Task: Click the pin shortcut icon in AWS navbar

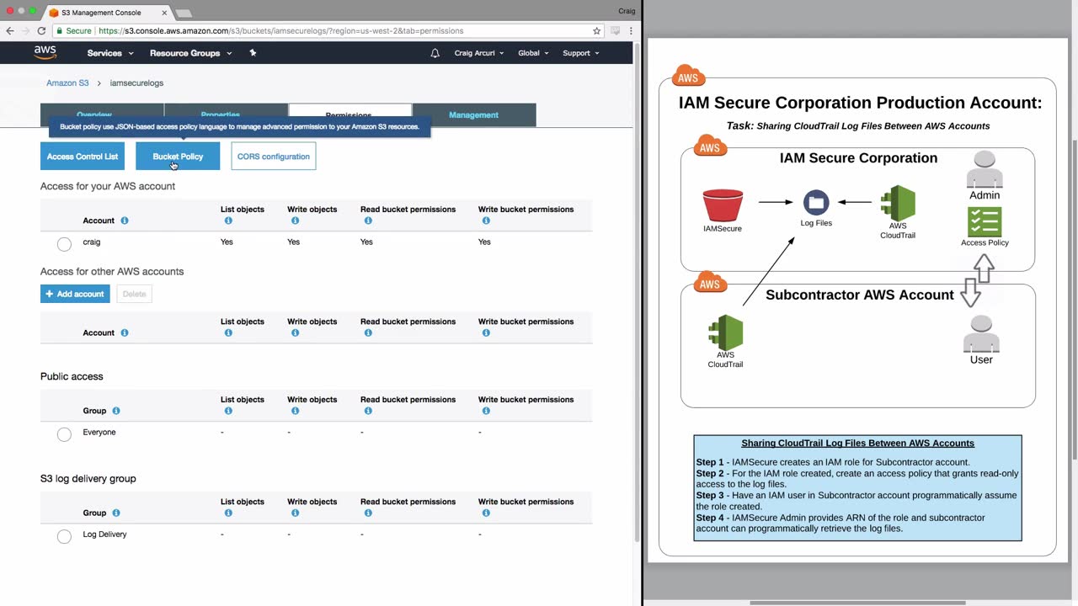Action: click(253, 53)
